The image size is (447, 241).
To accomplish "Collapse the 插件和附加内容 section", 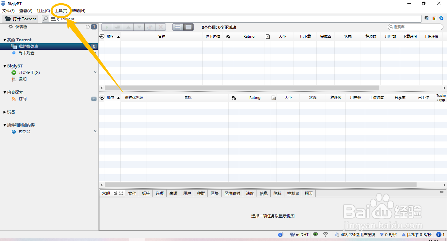I will [x=5, y=125].
